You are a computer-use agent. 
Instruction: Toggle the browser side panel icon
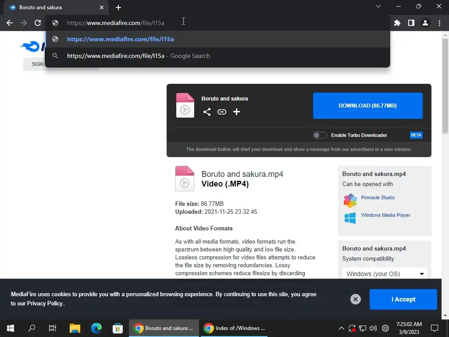click(x=411, y=23)
